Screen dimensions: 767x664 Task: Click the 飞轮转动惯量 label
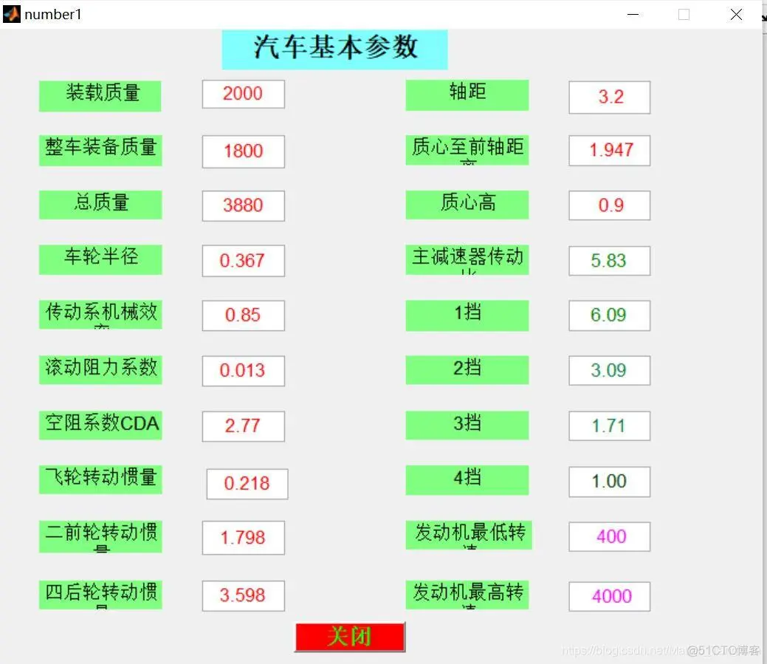tap(100, 479)
